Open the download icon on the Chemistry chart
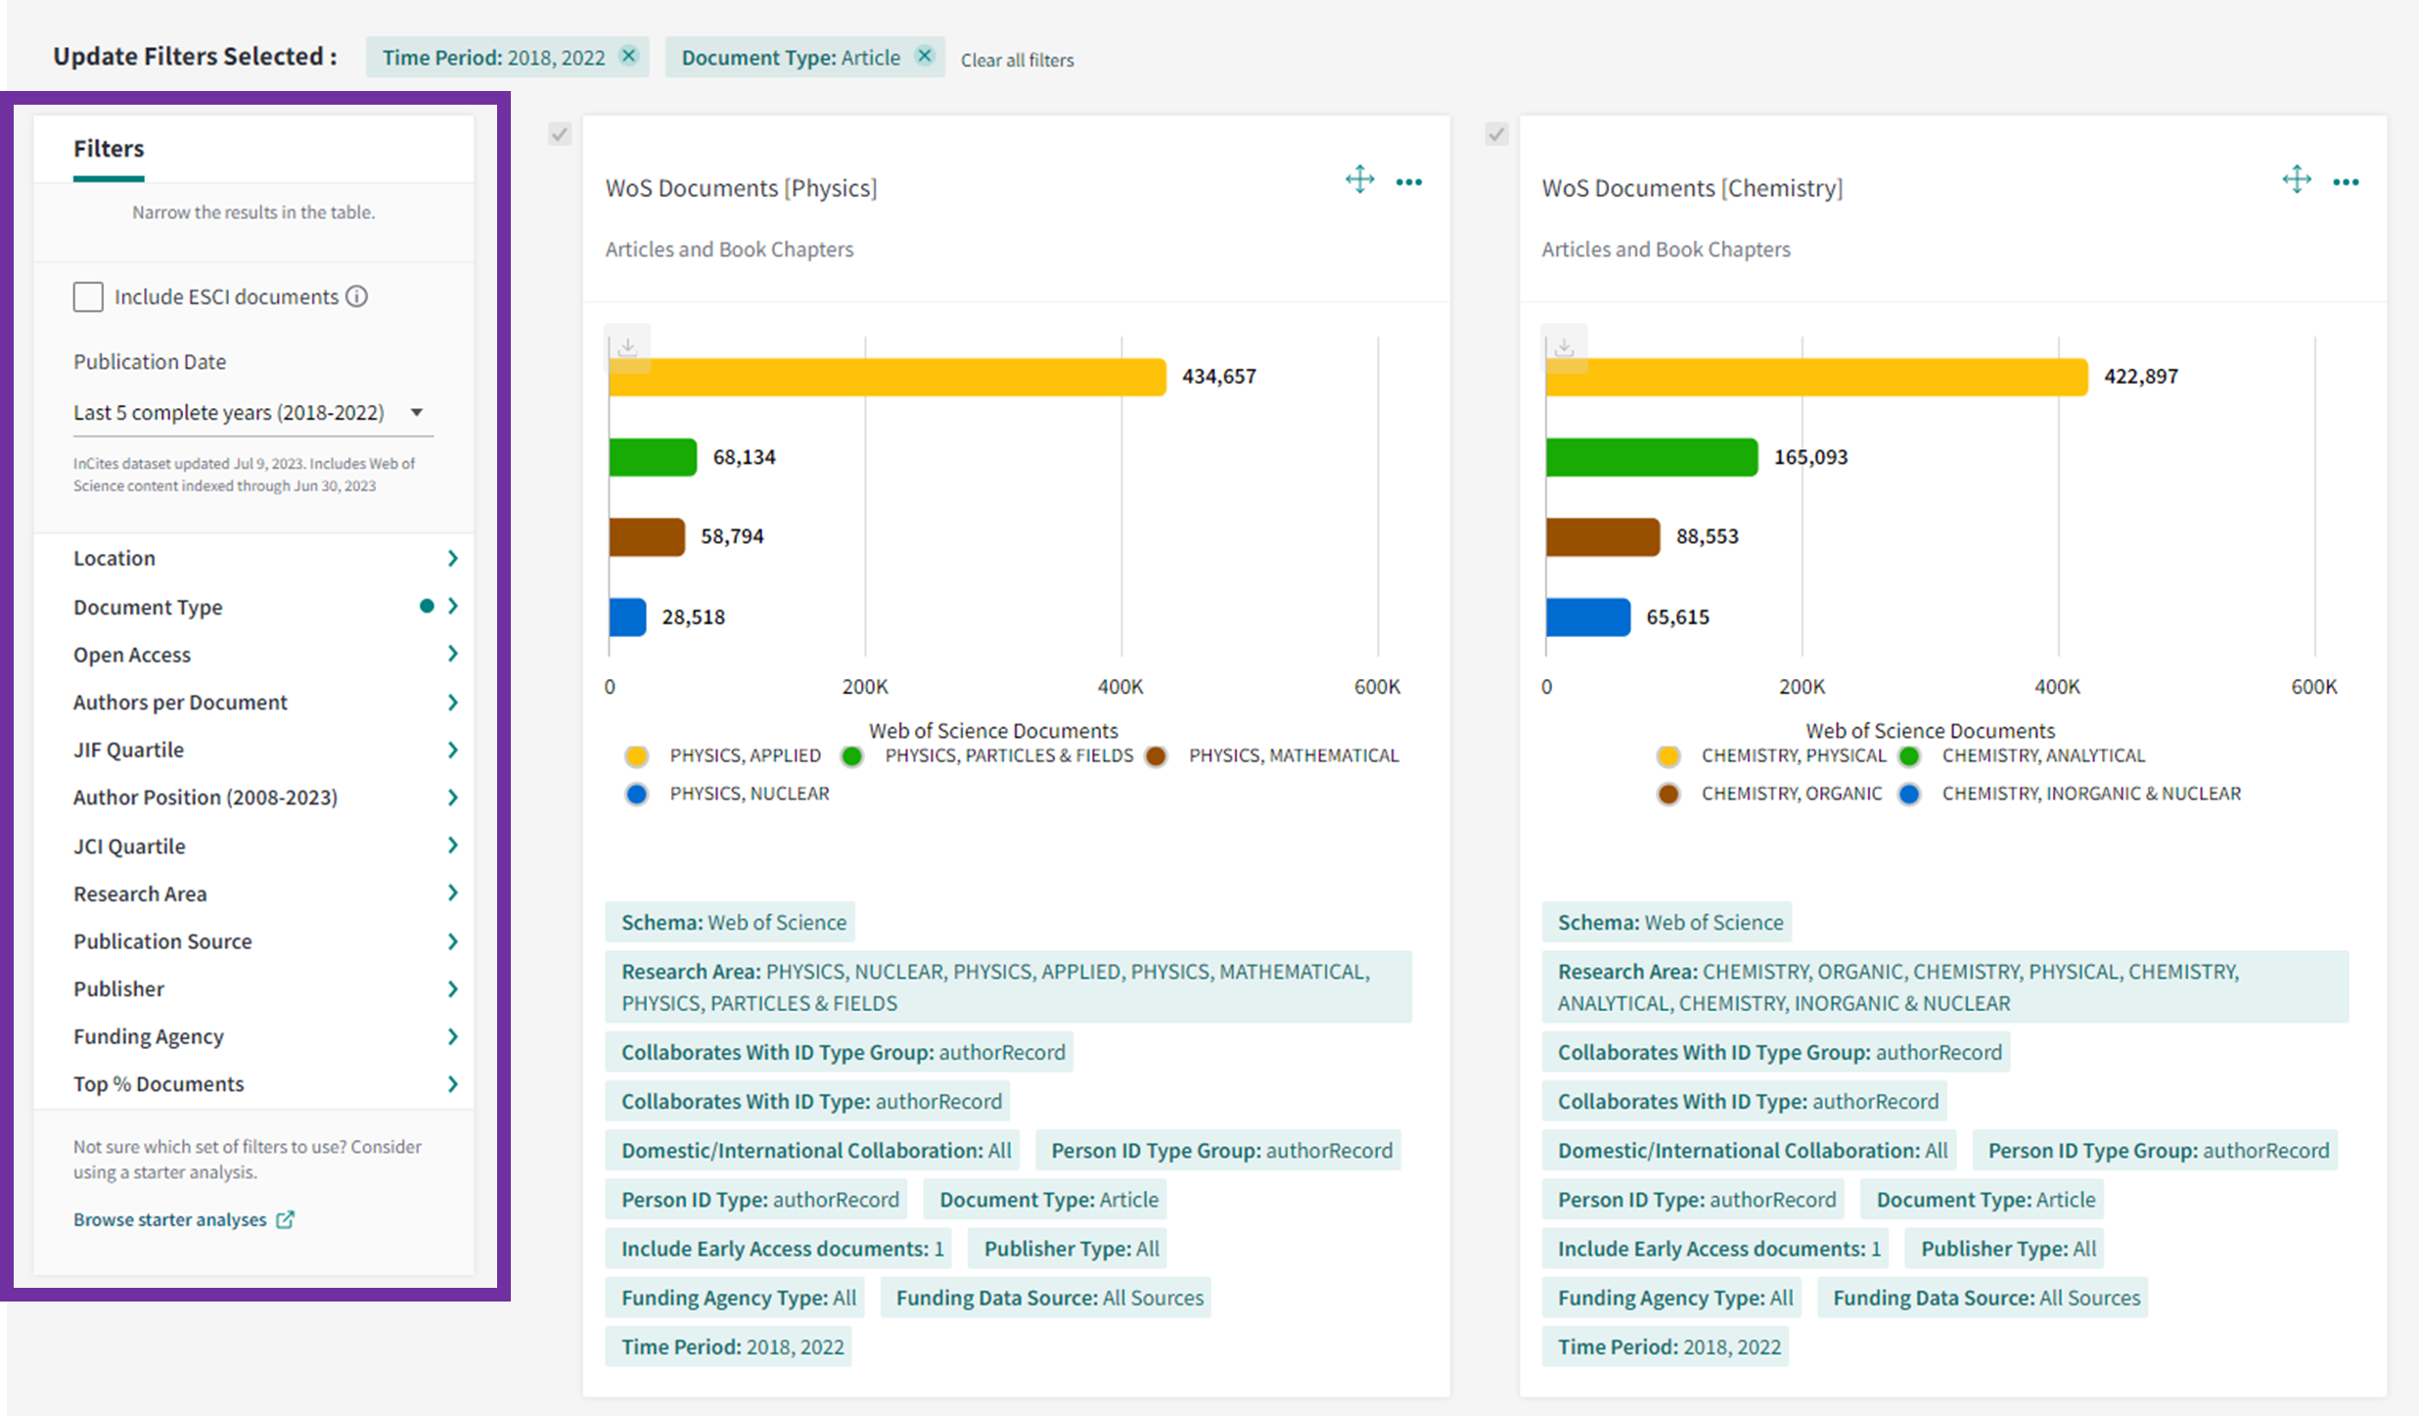 click(1564, 346)
